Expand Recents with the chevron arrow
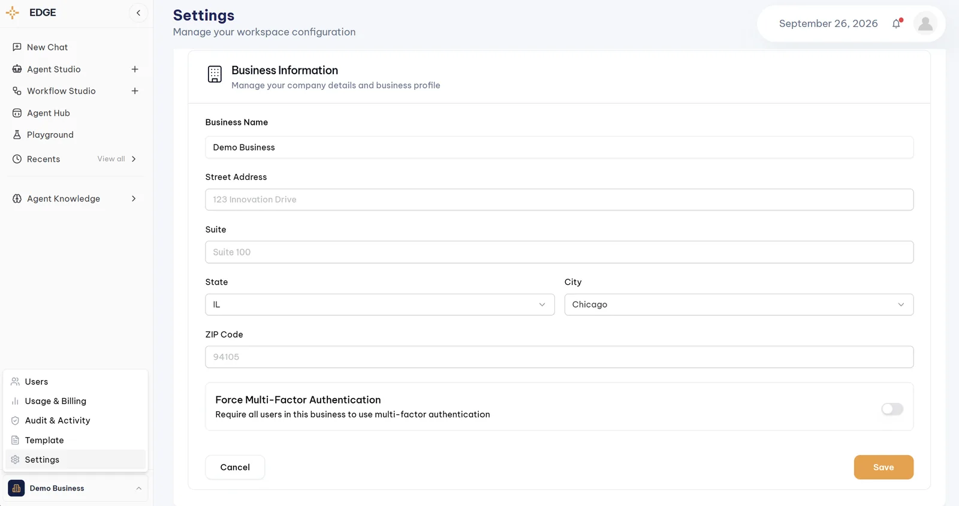 click(x=134, y=159)
